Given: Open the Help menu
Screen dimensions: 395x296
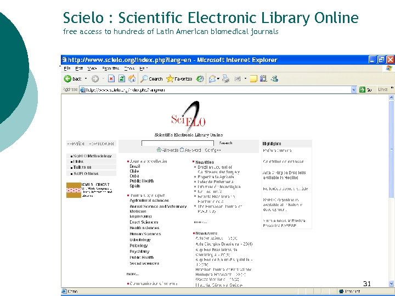Looking at the screenshot, I should point(143,68).
